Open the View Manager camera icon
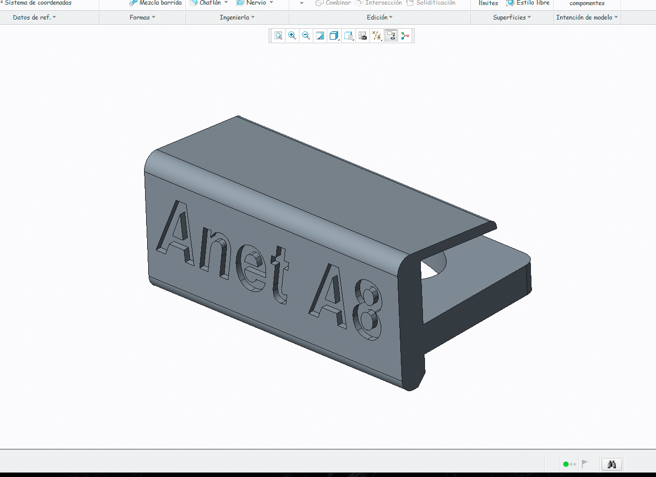 [x=363, y=35]
